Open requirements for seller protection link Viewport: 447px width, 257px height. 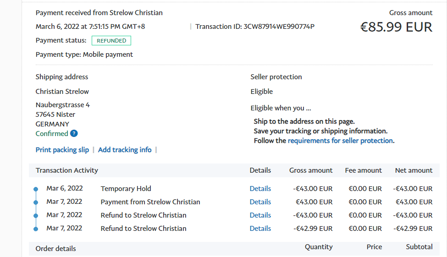pos(340,141)
